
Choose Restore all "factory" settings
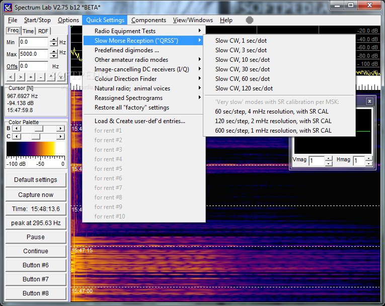[143, 108]
